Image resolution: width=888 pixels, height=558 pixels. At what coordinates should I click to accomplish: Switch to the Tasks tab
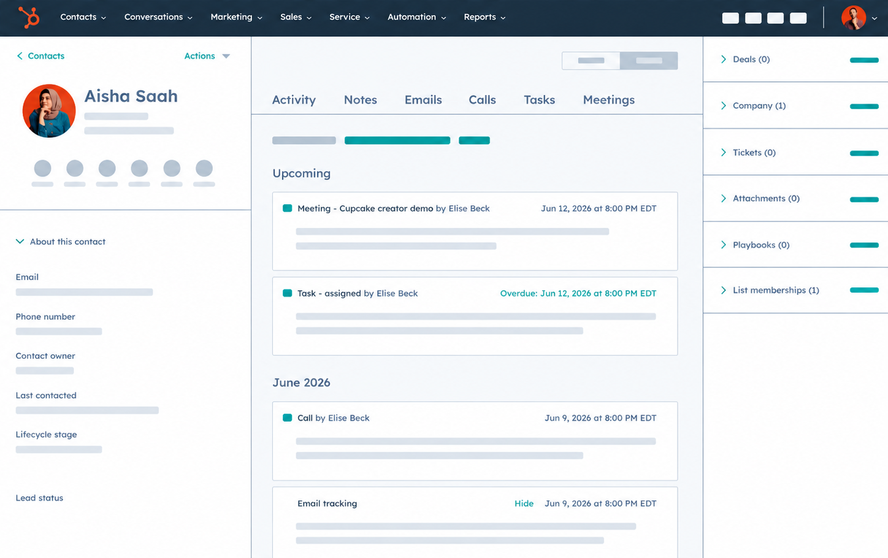point(539,100)
